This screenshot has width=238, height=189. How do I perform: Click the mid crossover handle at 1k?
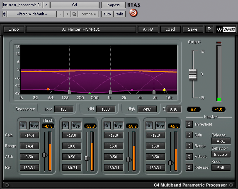coord(110,92)
